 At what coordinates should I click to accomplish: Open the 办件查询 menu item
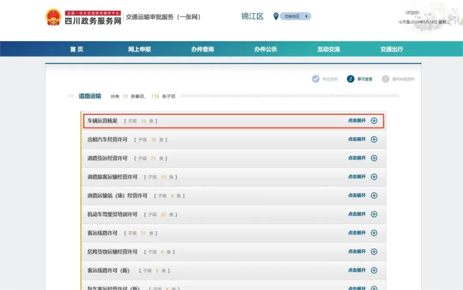pyautogui.click(x=203, y=49)
